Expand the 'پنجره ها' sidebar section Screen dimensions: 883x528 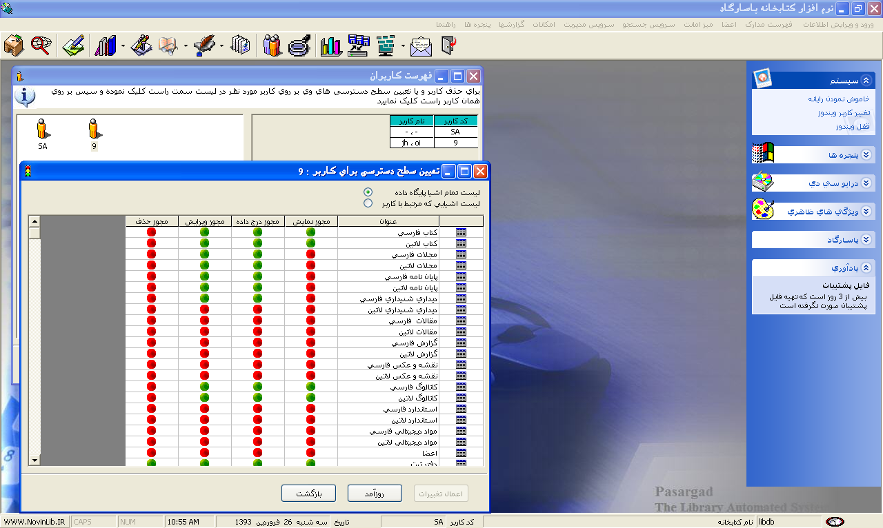coord(866,155)
